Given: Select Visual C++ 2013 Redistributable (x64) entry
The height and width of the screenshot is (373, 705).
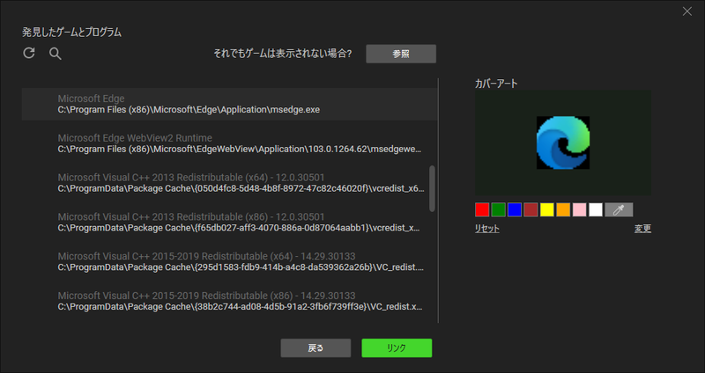Looking at the screenshot, I should pyautogui.click(x=229, y=183).
